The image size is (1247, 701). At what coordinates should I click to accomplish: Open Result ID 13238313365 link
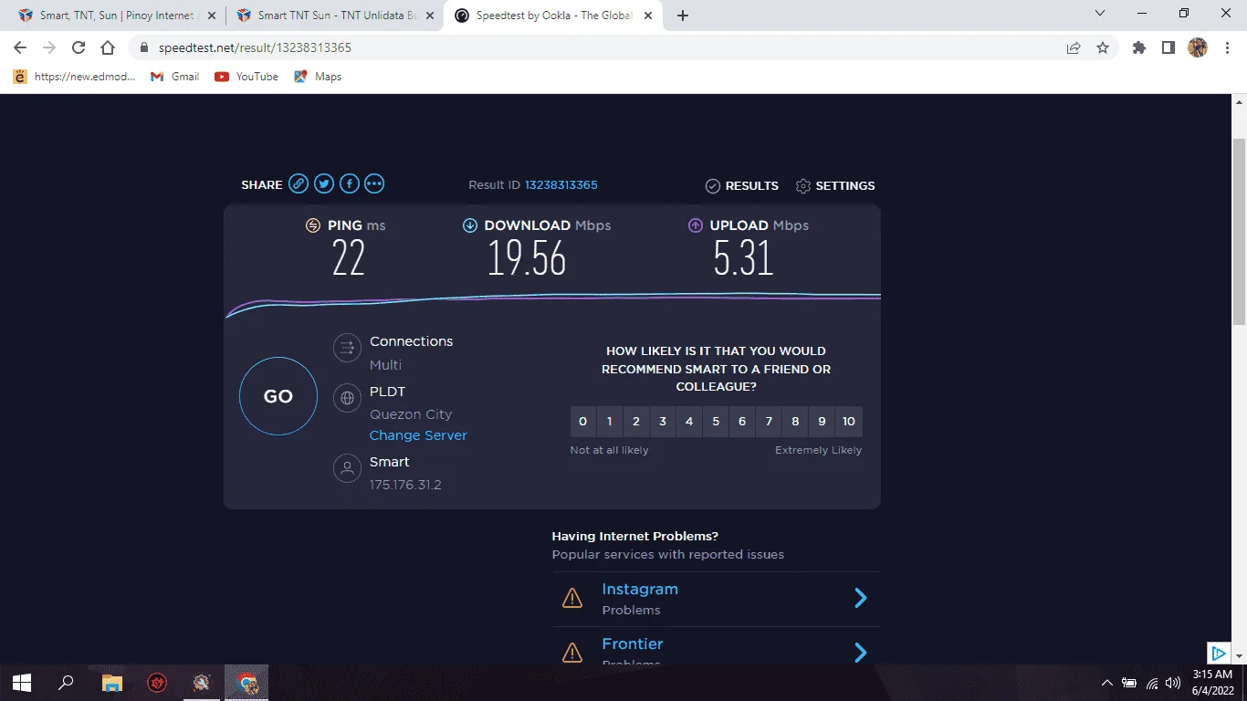561,185
